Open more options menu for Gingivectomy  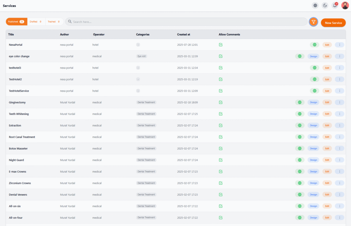(x=340, y=102)
